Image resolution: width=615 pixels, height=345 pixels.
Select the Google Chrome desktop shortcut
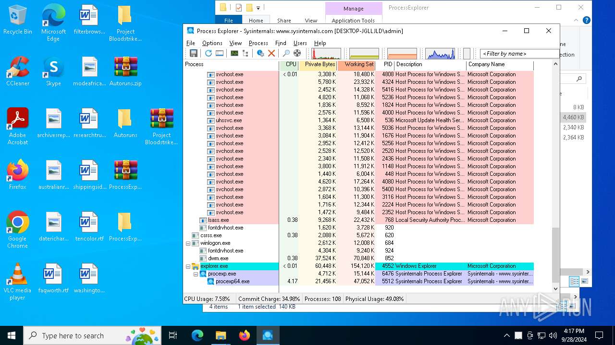coord(18,230)
